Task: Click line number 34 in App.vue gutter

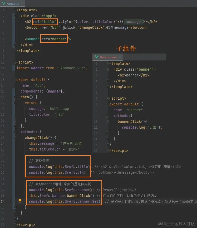Action: point(3,202)
